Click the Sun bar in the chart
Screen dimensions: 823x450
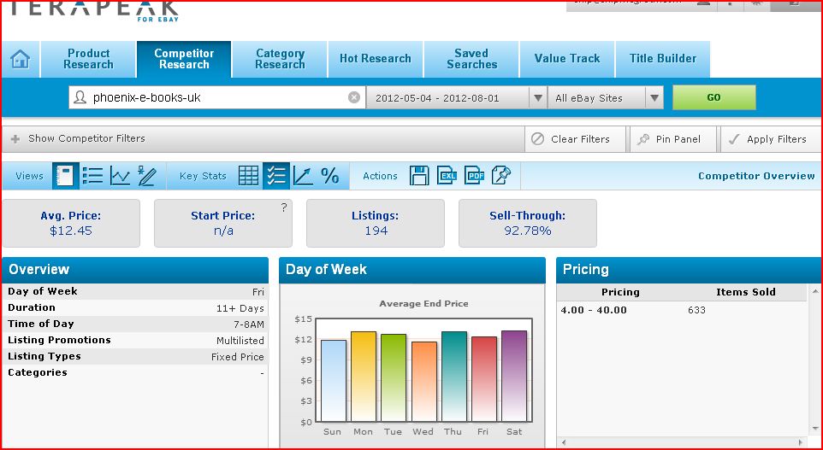334,381
